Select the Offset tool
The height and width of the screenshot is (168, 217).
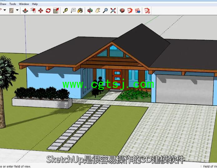(33, 11)
